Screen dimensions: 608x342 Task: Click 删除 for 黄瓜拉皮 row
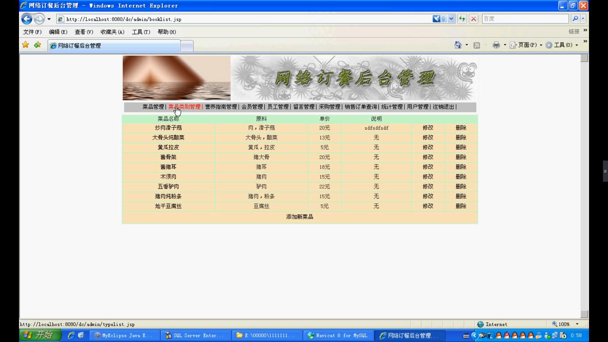tap(461, 148)
